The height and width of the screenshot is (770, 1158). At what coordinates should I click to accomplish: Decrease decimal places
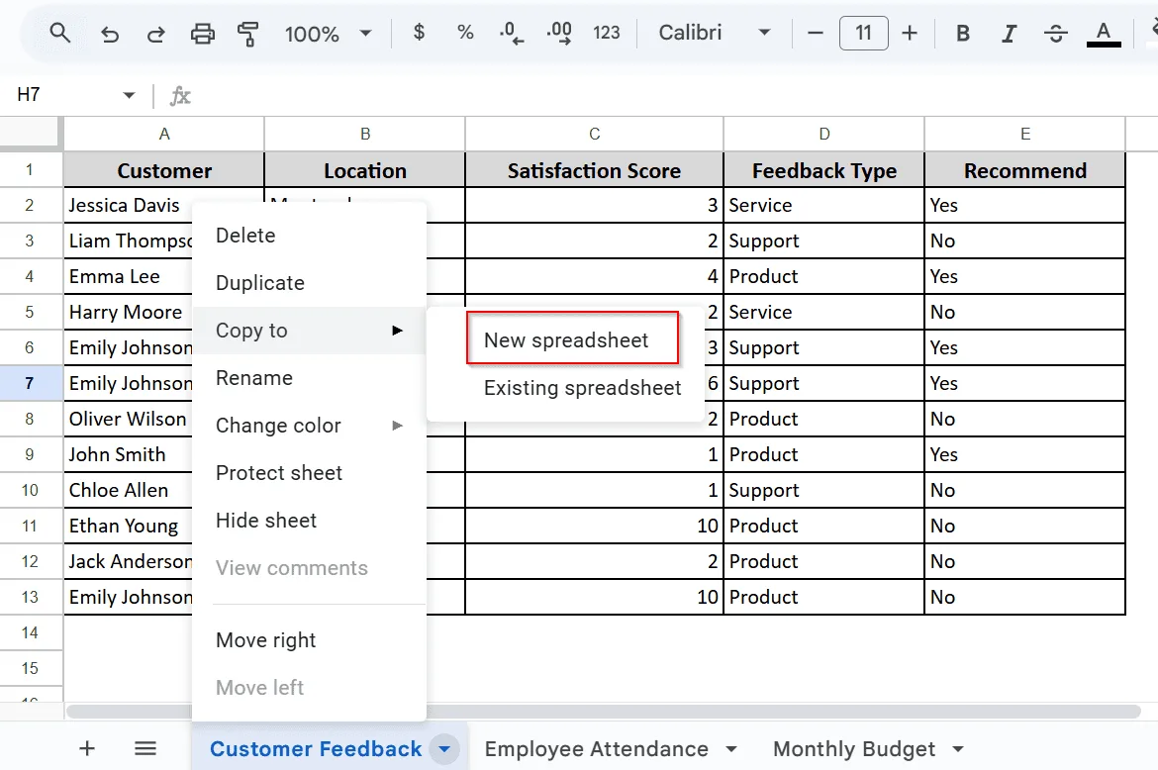point(511,34)
